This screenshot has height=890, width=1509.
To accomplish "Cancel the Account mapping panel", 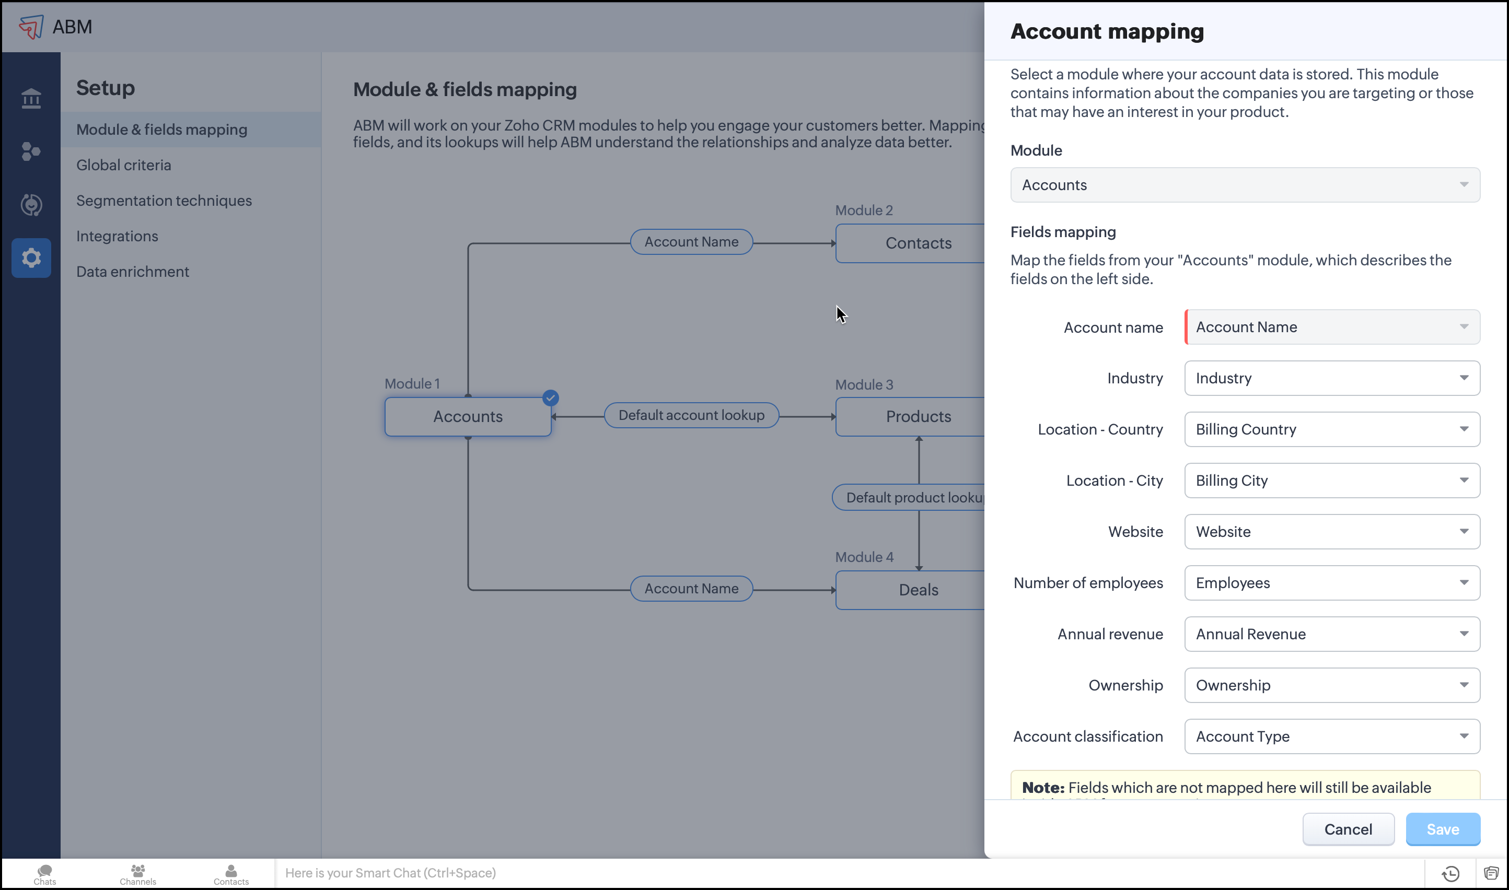I will (1348, 829).
